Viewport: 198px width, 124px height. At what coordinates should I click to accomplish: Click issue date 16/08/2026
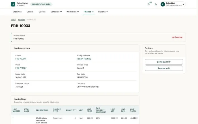pyautogui.click(x=21, y=77)
